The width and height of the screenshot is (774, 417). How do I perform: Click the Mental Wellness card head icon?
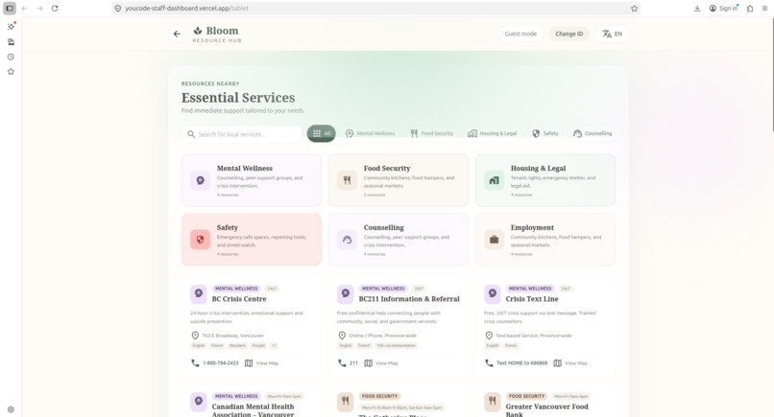[x=201, y=180]
